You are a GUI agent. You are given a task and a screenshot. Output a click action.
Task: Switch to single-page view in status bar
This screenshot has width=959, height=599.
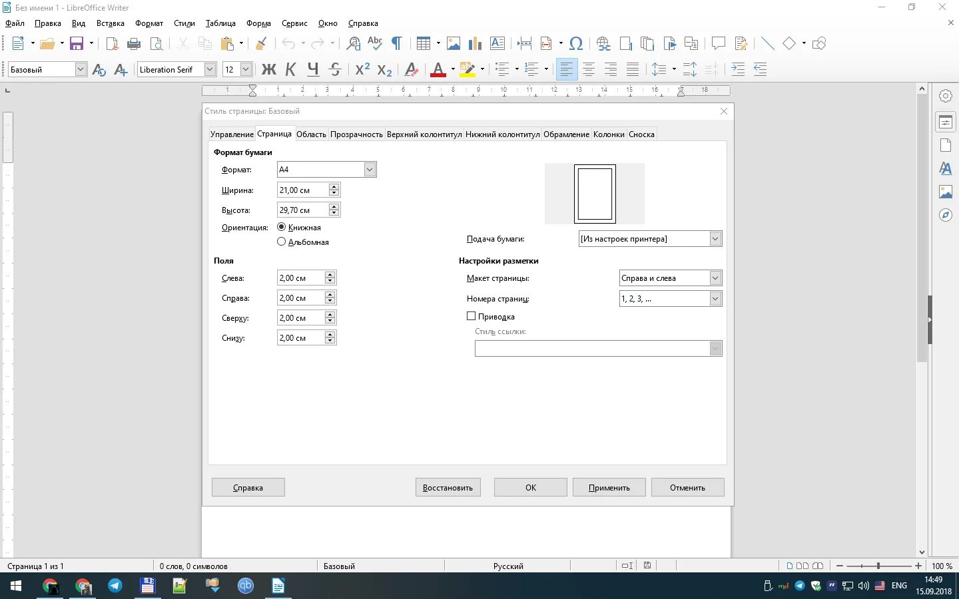pyautogui.click(x=790, y=566)
